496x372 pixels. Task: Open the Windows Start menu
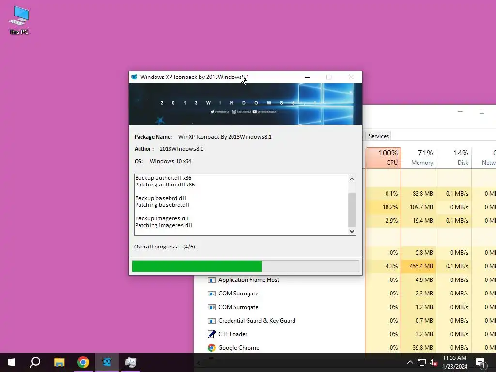(12, 362)
